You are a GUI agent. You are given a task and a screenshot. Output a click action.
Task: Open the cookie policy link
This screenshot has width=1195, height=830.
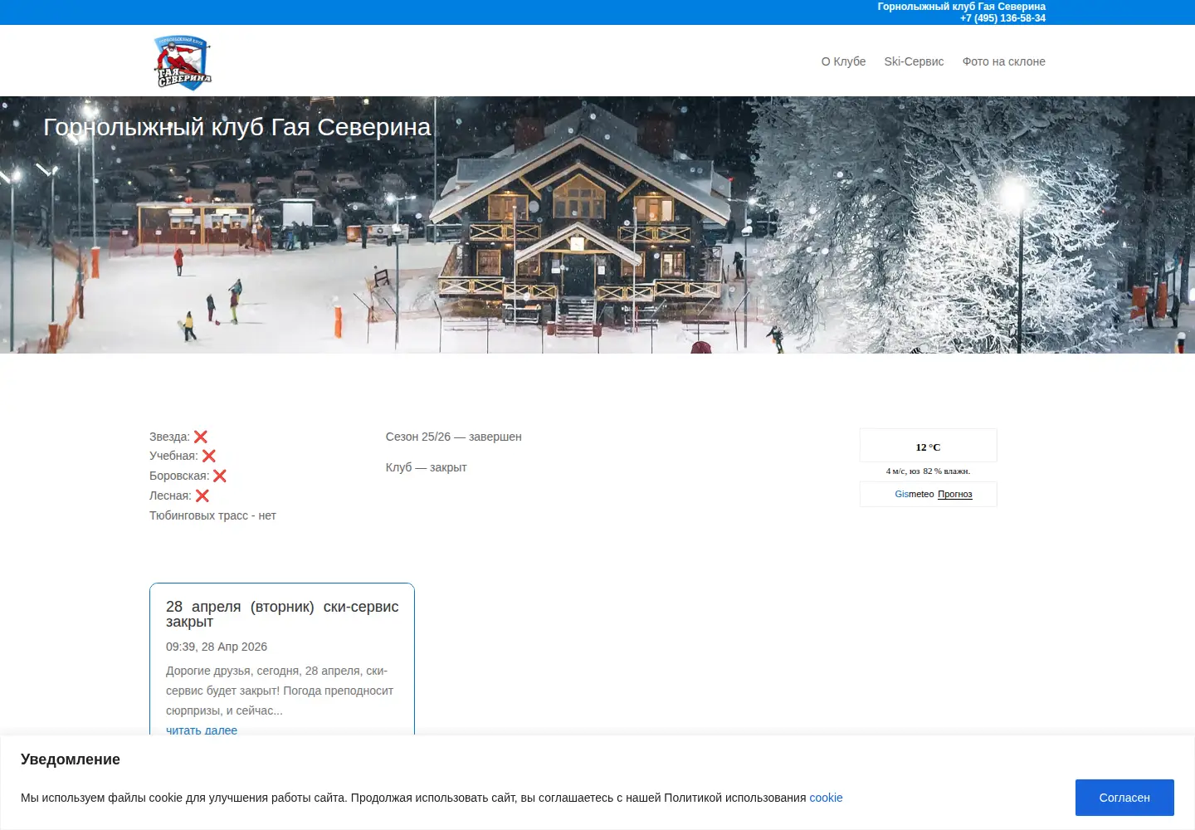coord(826,798)
